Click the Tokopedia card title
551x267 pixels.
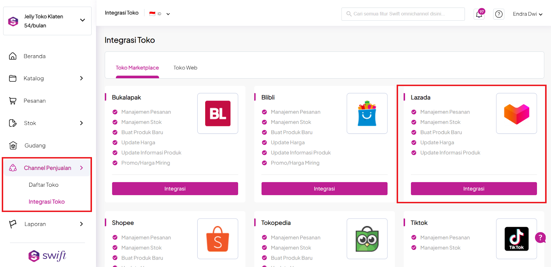276,223
